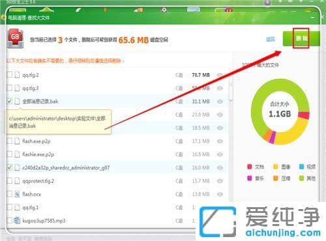Tick the checkbox for qq.tlg.3

9,88
